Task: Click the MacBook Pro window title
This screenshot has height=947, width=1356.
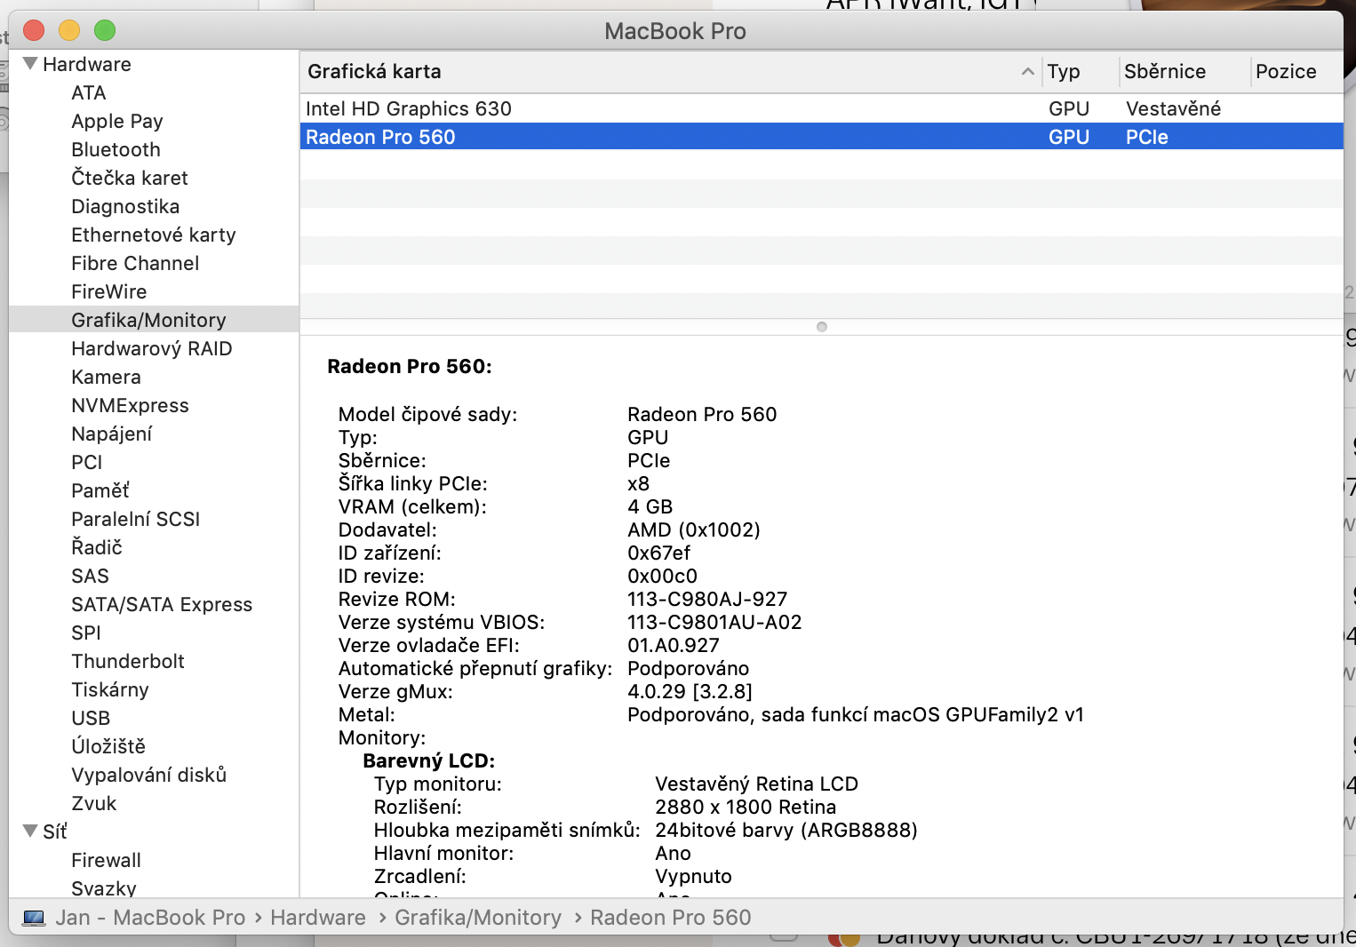Action: (675, 31)
